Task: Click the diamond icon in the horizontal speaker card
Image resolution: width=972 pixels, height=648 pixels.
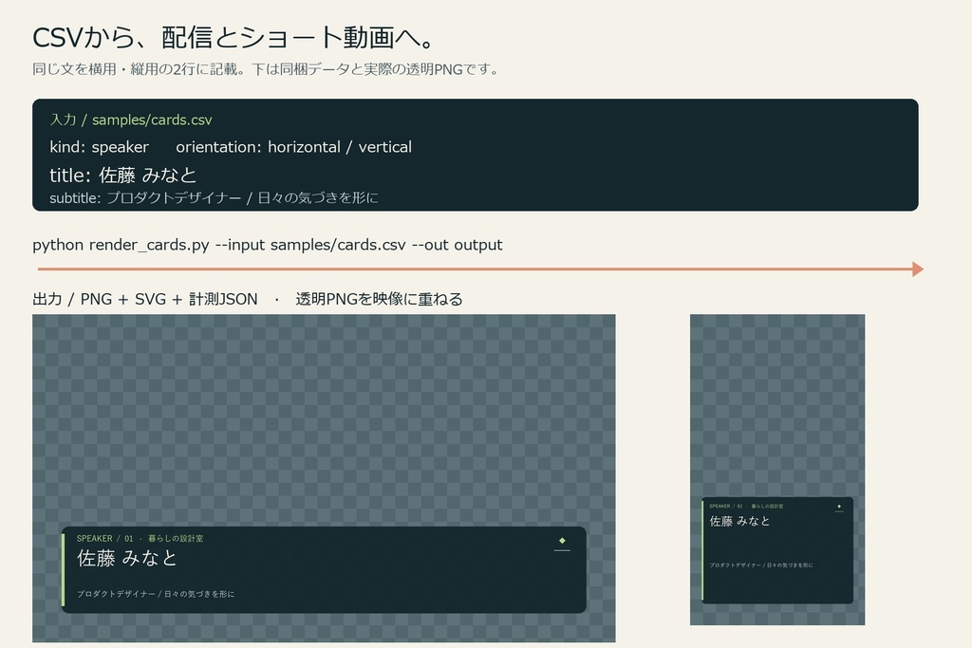Action: click(562, 541)
